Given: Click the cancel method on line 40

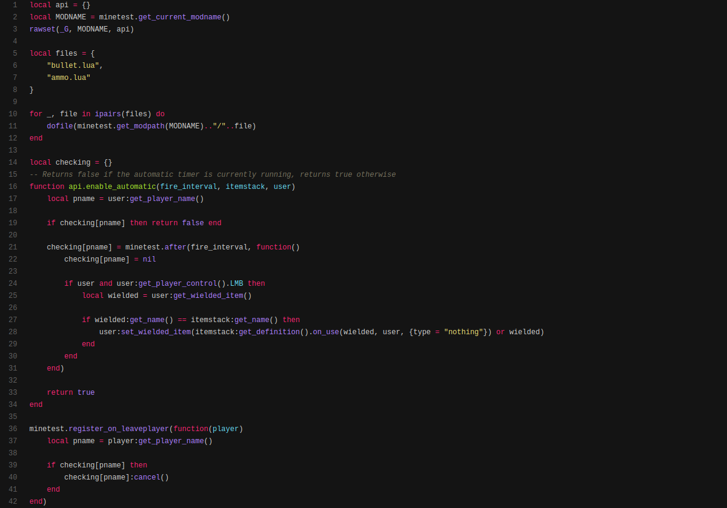Looking at the screenshot, I should (x=147, y=477).
